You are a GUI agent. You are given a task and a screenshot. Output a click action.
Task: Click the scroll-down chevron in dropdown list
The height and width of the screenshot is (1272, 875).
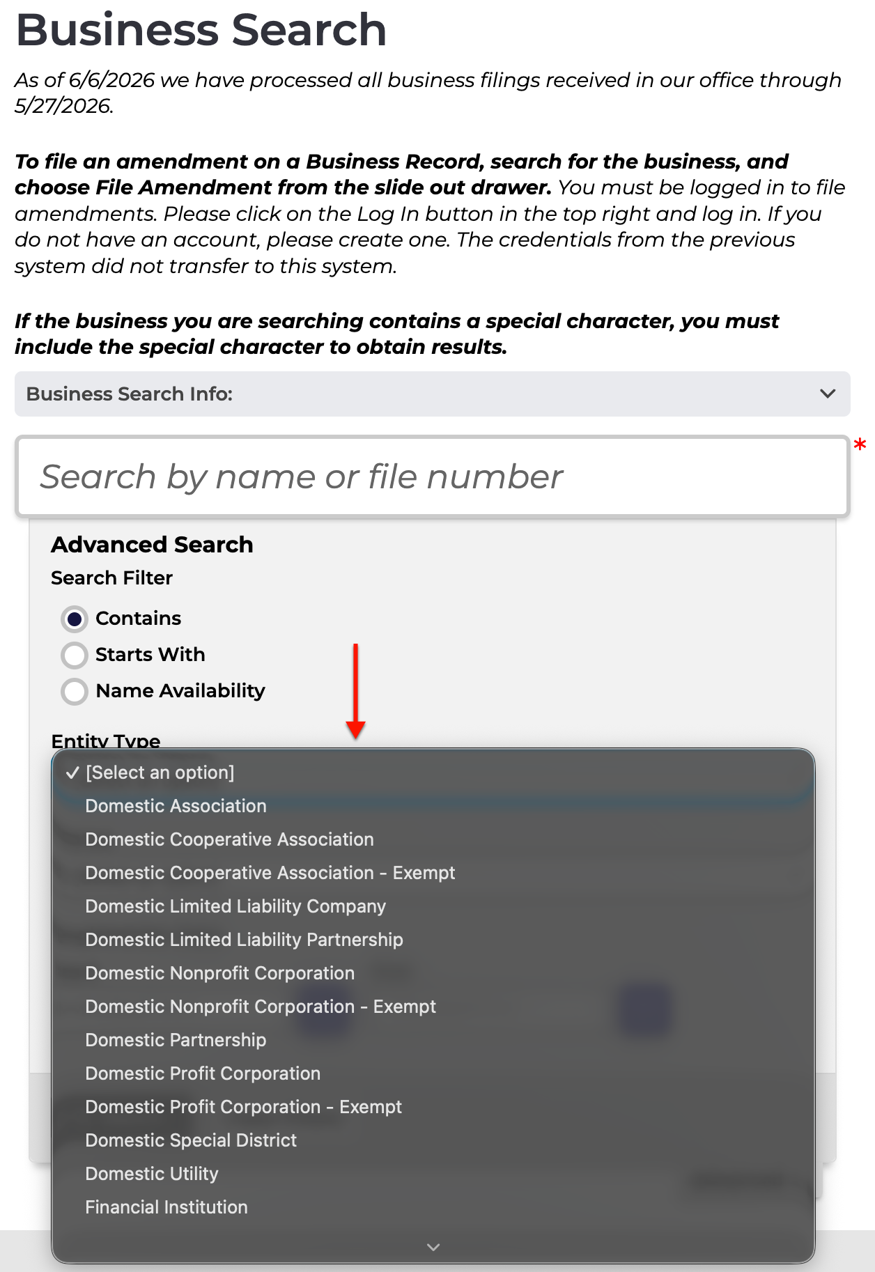pyautogui.click(x=433, y=1247)
